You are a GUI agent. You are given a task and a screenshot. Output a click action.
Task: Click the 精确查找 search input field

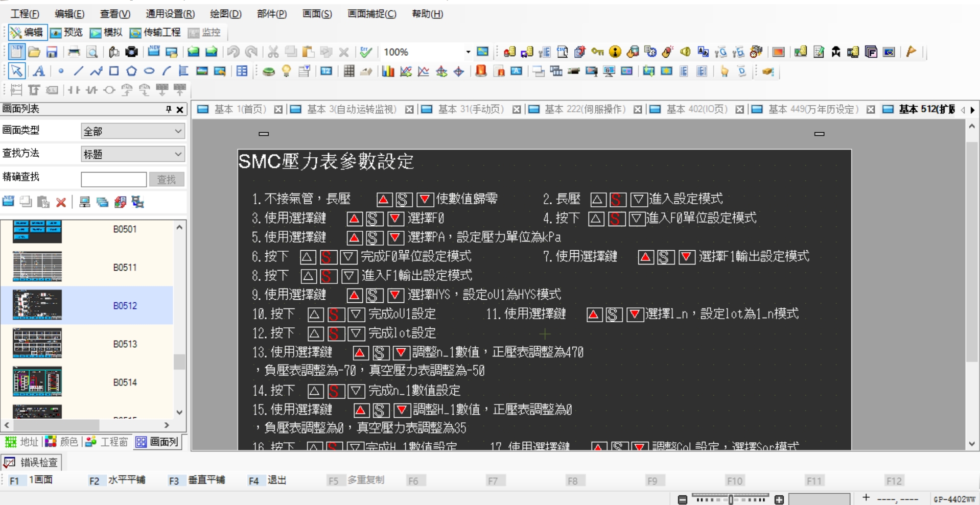113,179
